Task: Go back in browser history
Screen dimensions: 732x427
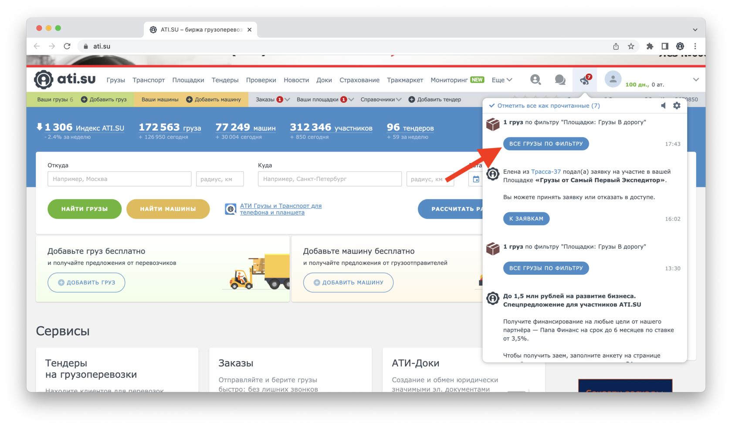Action: [37, 46]
